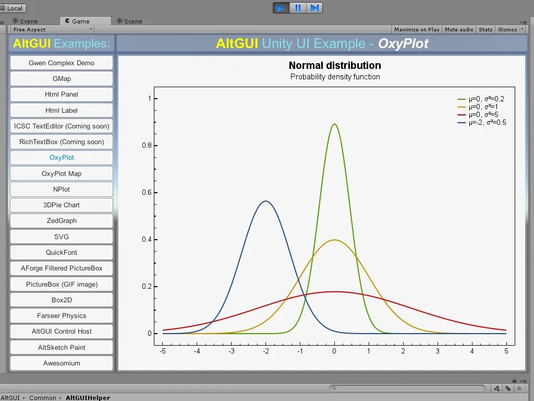Open AForge Filtered PictureBox example

[62, 268]
